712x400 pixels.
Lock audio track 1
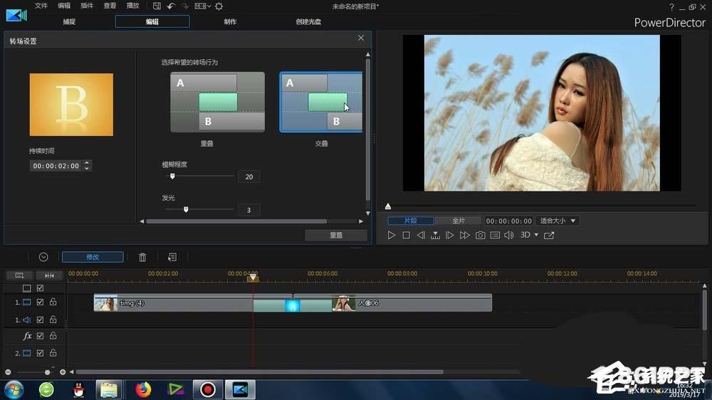click(x=53, y=320)
